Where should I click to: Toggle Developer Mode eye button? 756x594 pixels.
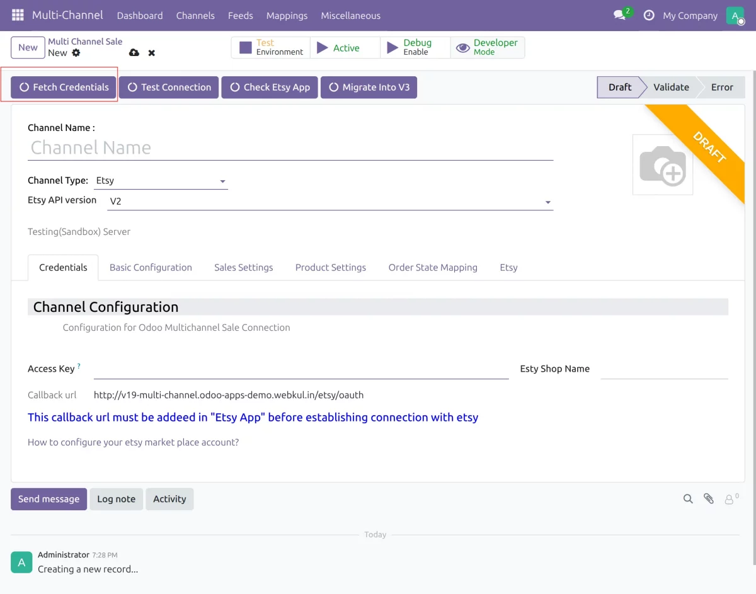pos(488,47)
